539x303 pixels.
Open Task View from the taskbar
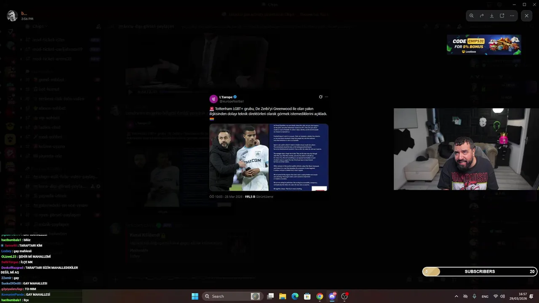(x=271, y=296)
